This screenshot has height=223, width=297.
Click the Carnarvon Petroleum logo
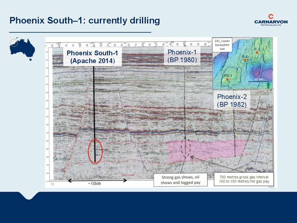coord(271,20)
